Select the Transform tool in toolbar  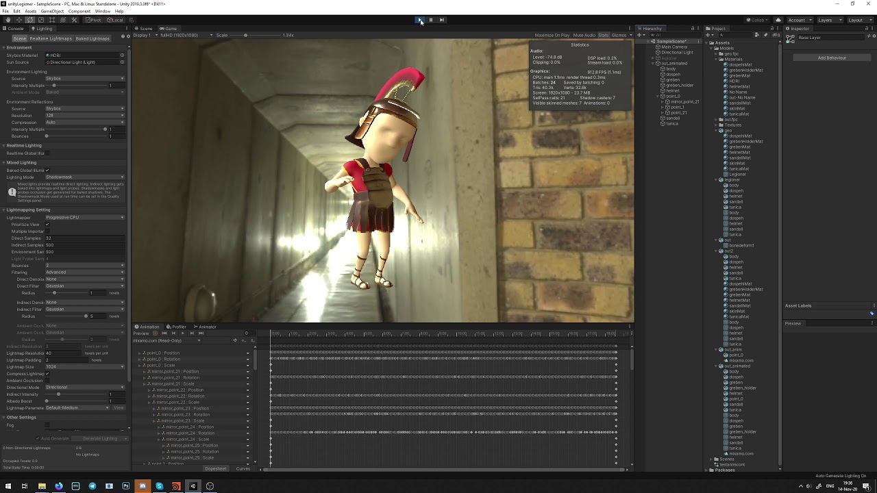point(63,20)
